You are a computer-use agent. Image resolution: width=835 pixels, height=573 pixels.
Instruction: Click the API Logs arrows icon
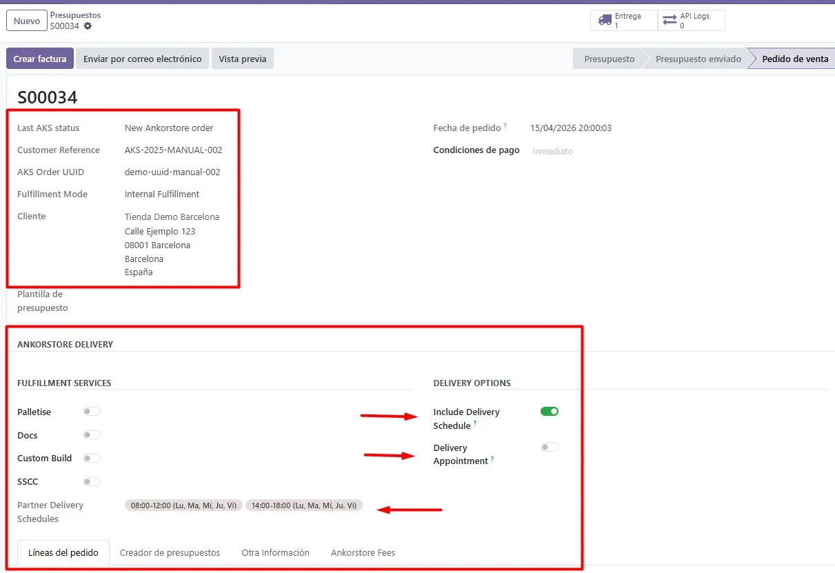[670, 21]
